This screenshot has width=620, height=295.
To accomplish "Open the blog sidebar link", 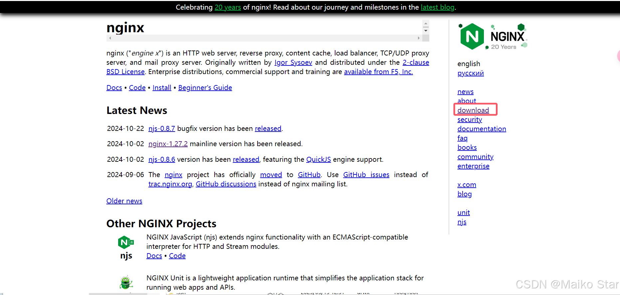I will (464, 194).
